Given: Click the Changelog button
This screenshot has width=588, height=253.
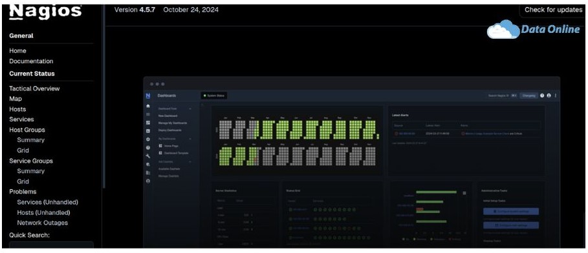Looking at the screenshot, I should (528, 96).
